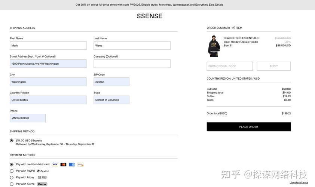Click the Alipay logo icon
Screen dimensions: 315x187
(x=42, y=178)
